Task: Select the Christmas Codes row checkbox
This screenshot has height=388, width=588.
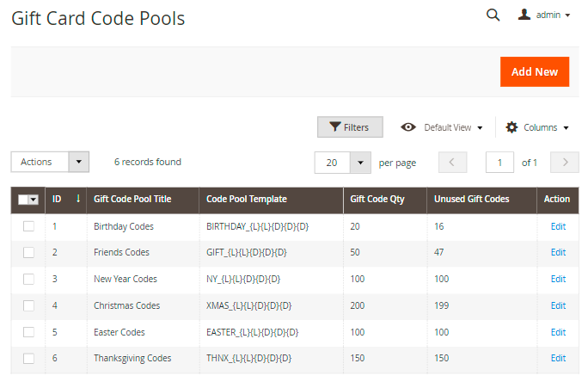Action: [x=28, y=305]
